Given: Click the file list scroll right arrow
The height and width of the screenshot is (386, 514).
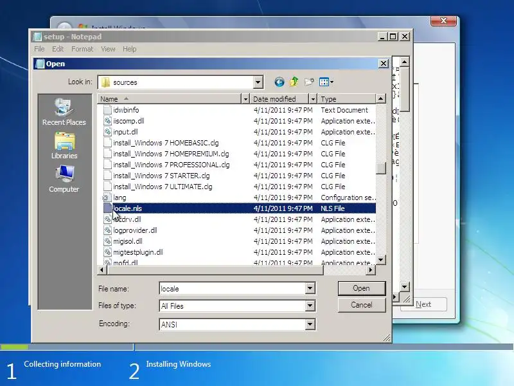Looking at the screenshot, I should click(371, 270).
